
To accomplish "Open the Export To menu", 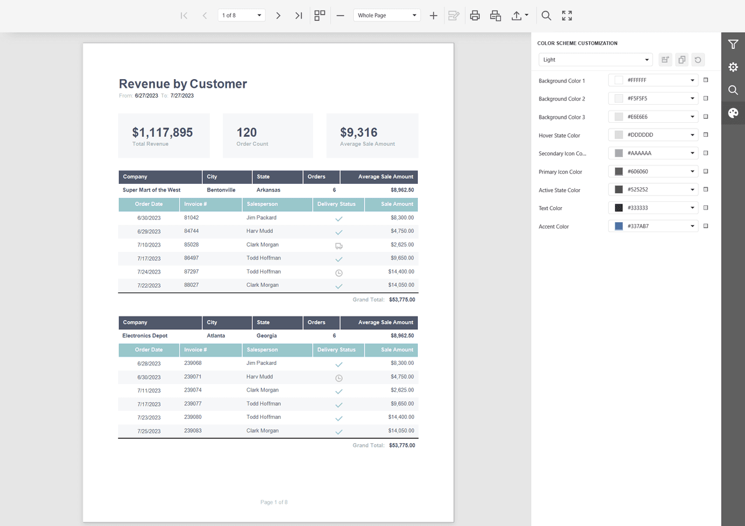I will pyautogui.click(x=520, y=16).
